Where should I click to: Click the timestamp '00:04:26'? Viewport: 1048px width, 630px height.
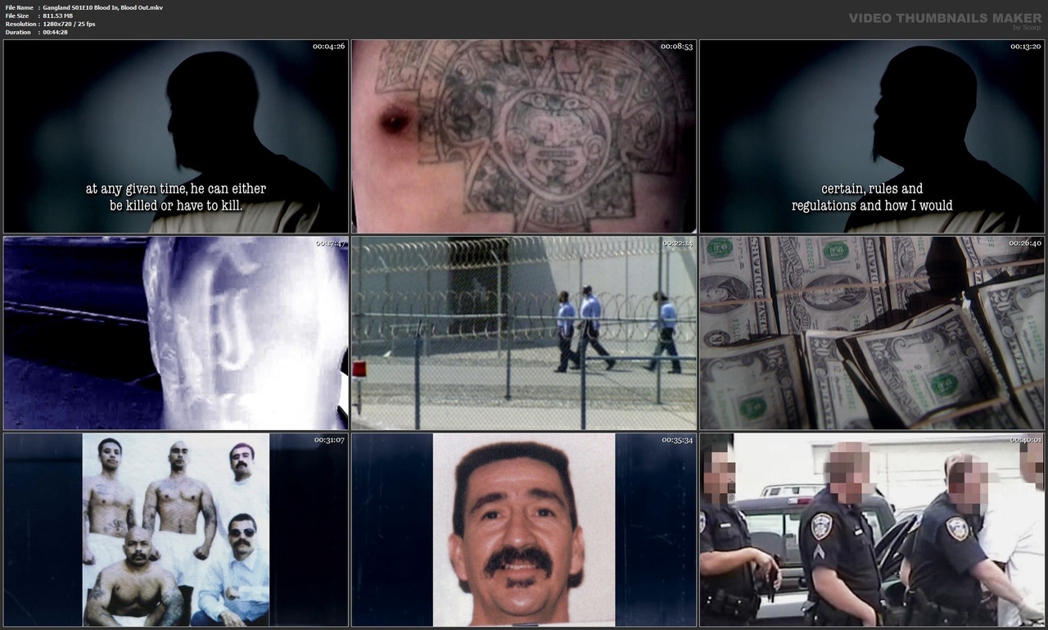click(x=329, y=47)
